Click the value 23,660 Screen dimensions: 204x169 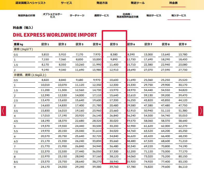click(x=114, y=111)
